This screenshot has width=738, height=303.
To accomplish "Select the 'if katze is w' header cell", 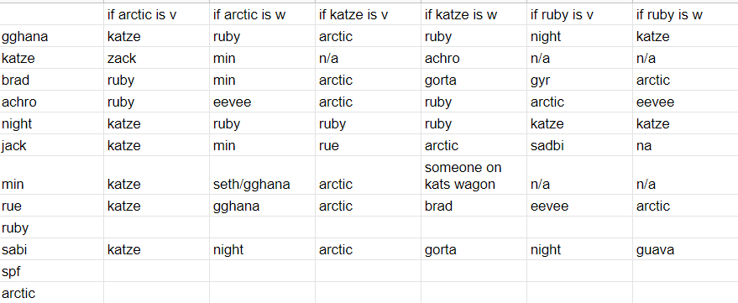I will (474, 14).
